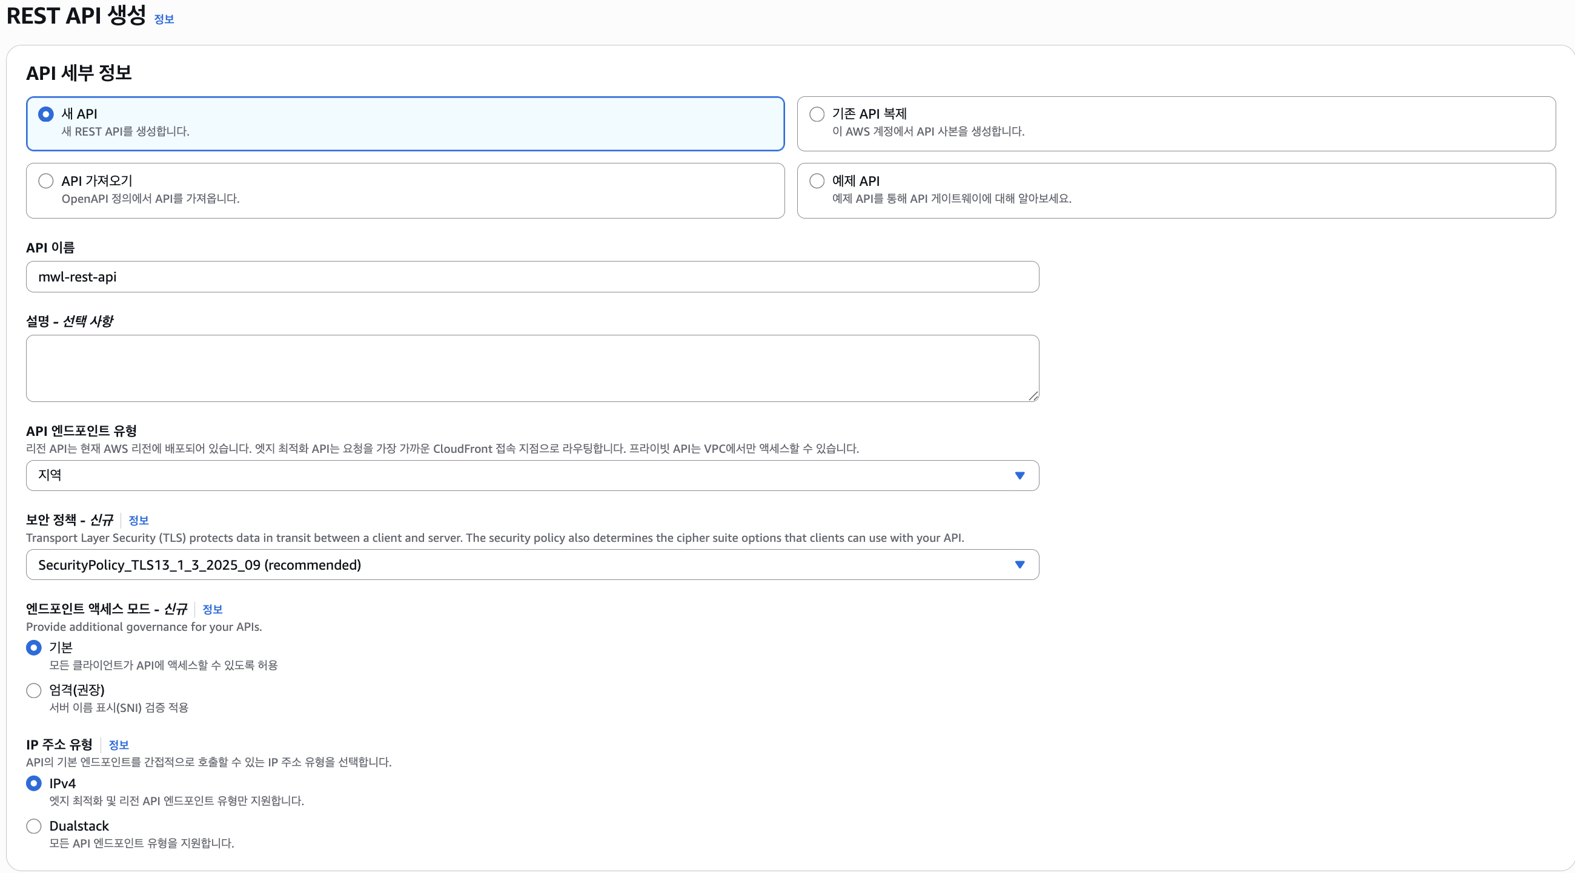Open 정보 link beside REST API 생성

(x=164, y=19)
